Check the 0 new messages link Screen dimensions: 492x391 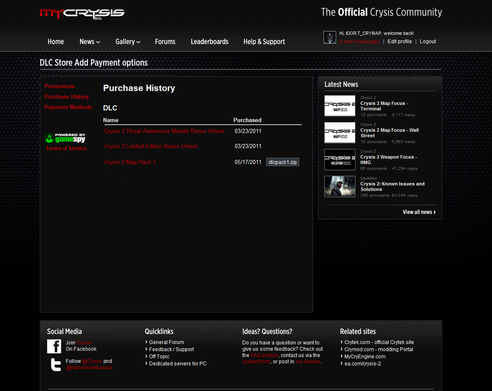(360, 42)
